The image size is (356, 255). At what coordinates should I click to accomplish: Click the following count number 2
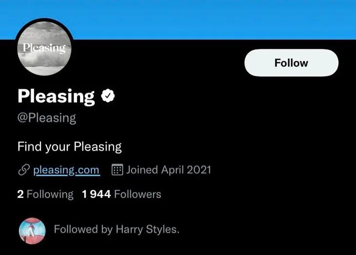[x=20, y=195]
